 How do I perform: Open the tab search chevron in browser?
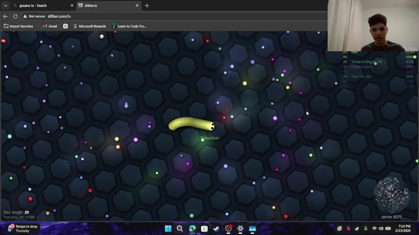tap(6, 6)
